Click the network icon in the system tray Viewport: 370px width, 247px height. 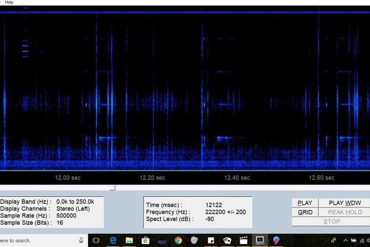pos(362,241)
